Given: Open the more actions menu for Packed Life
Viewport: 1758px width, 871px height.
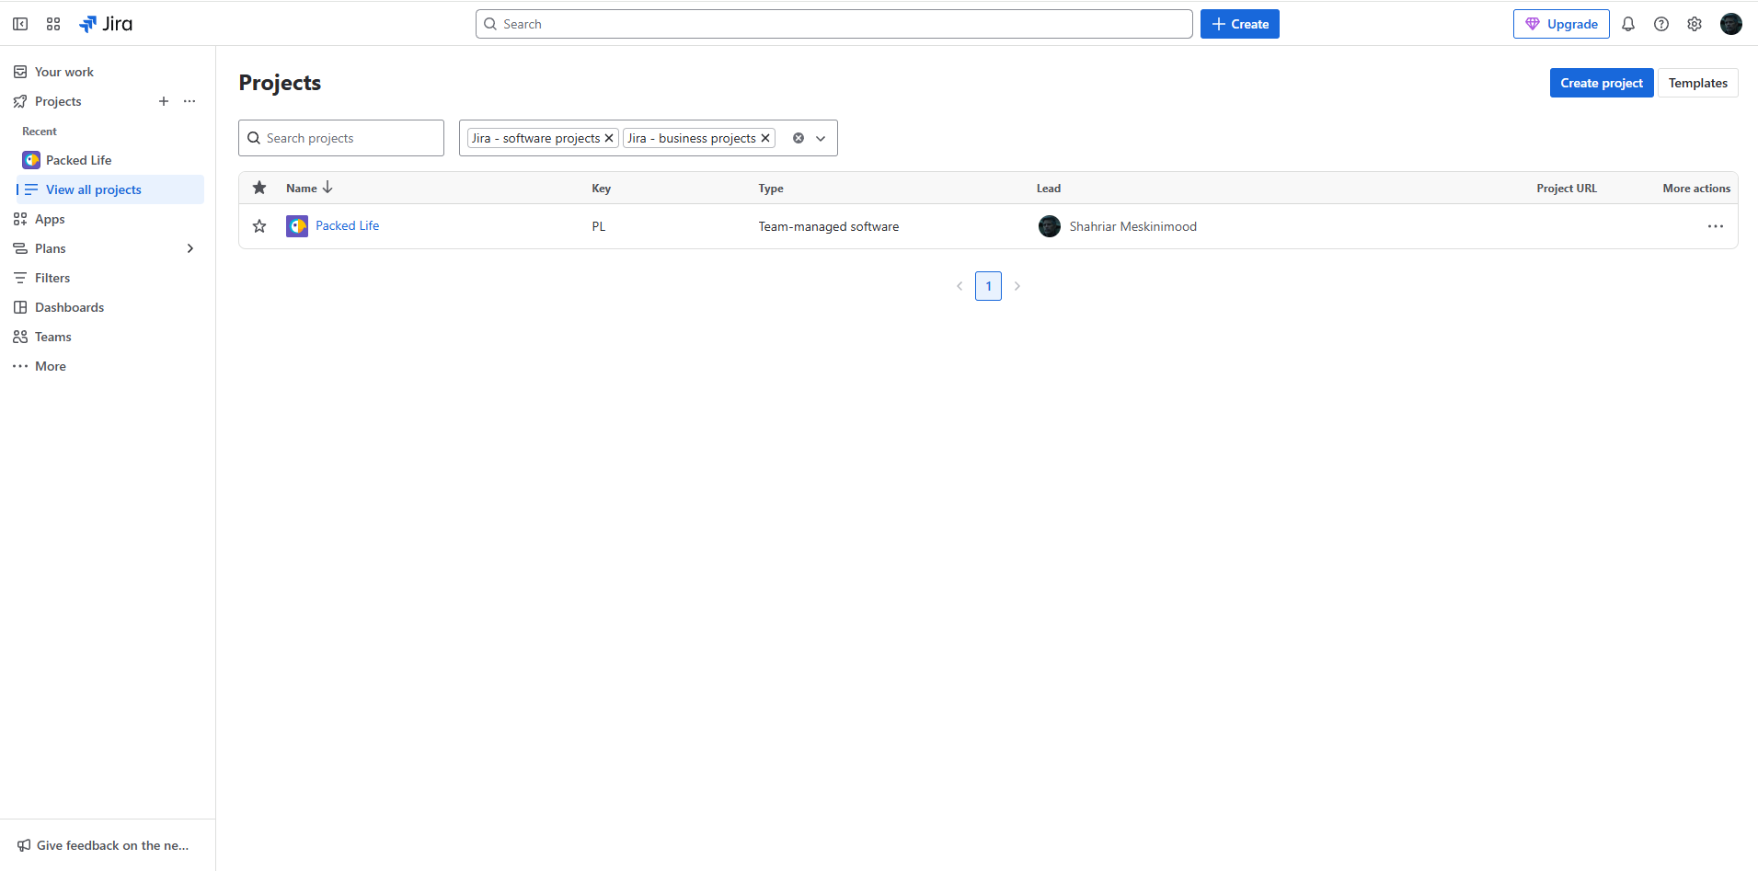Looking at the screenshot, I should (x=1716, y=226).
